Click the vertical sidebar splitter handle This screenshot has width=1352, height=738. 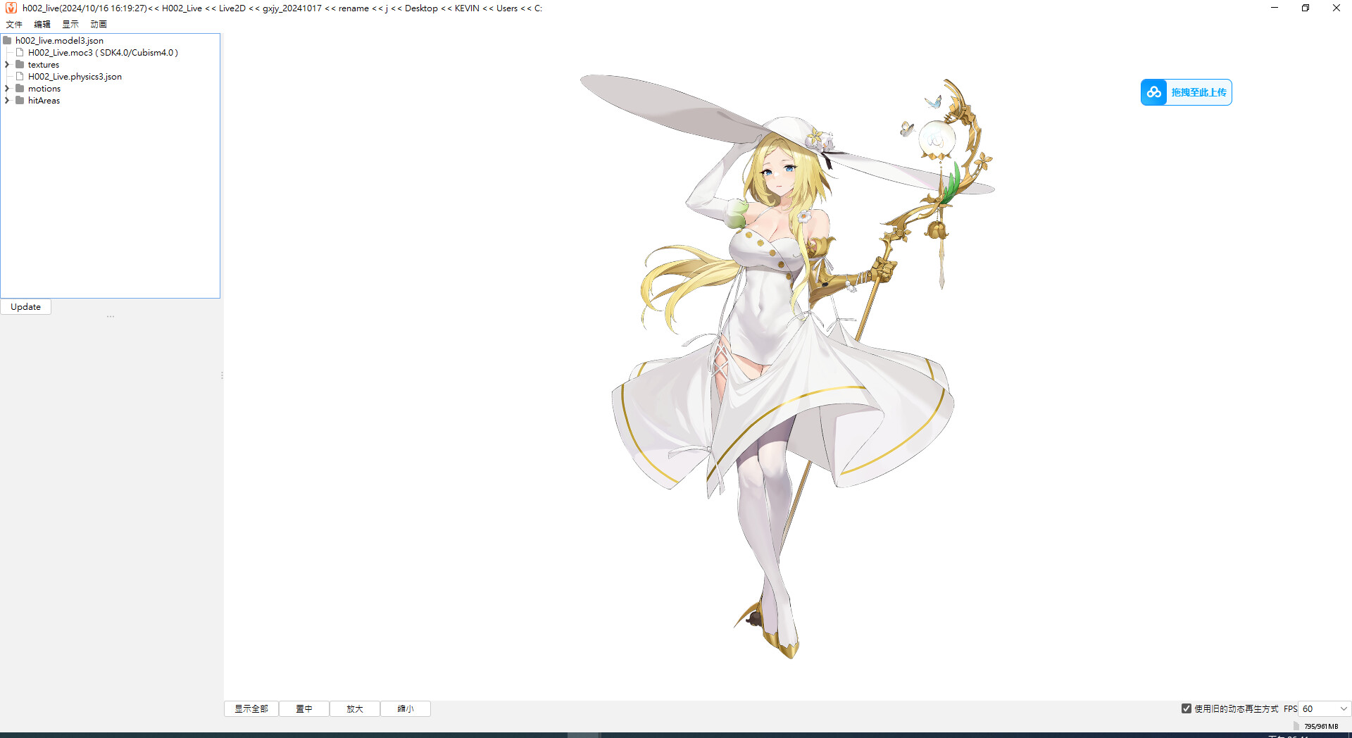(222, 375)
